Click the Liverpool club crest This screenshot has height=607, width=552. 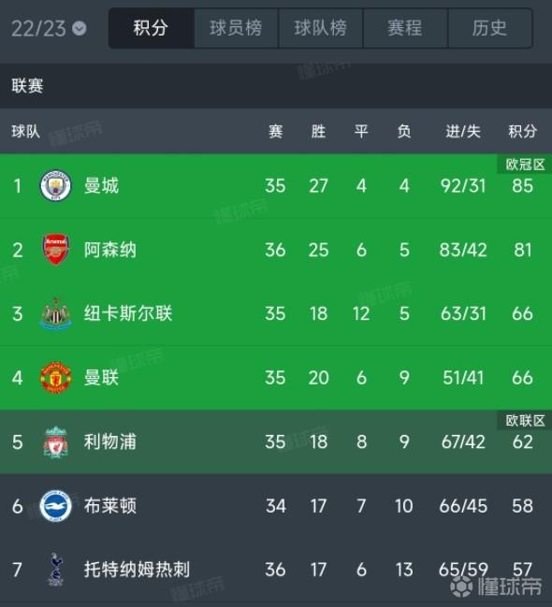(56, 441)
